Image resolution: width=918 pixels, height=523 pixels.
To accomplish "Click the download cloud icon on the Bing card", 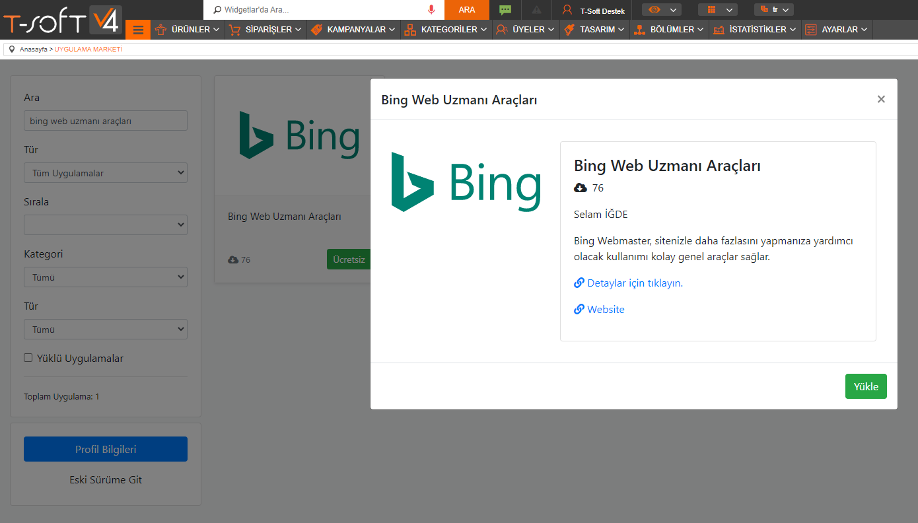I will pyautogui.click(x=233, y=260).
